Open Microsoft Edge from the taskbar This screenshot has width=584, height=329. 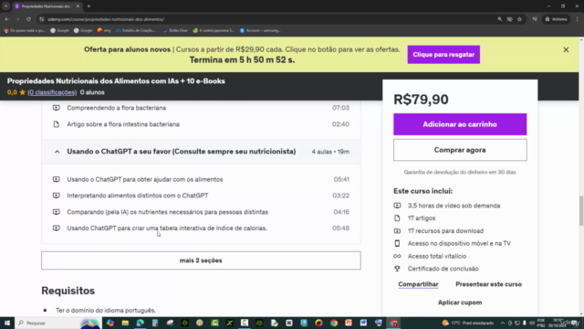point(140,323)
